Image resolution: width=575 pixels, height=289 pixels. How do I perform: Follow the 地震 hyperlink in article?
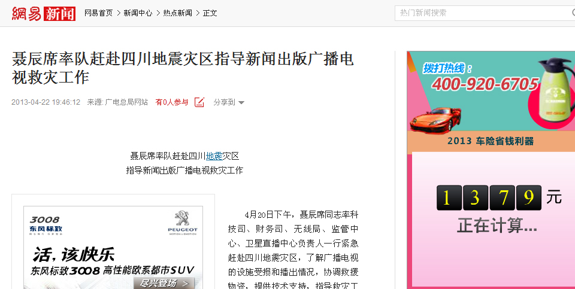pyautogui.click(x=214, y=156)
